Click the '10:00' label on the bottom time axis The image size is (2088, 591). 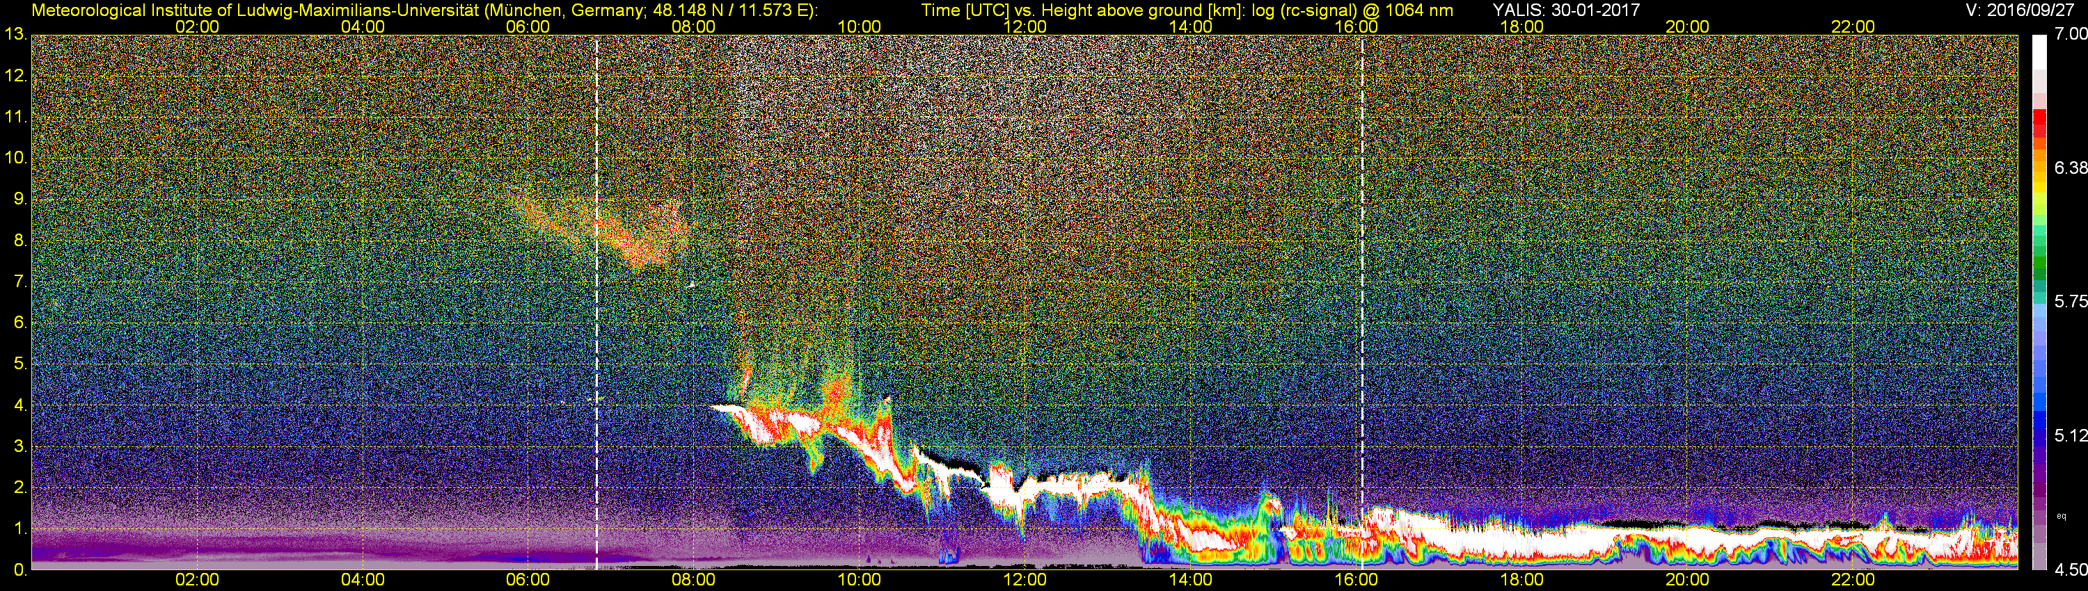point(859,581)
